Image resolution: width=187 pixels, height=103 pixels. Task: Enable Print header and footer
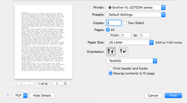tap(111, 68)
